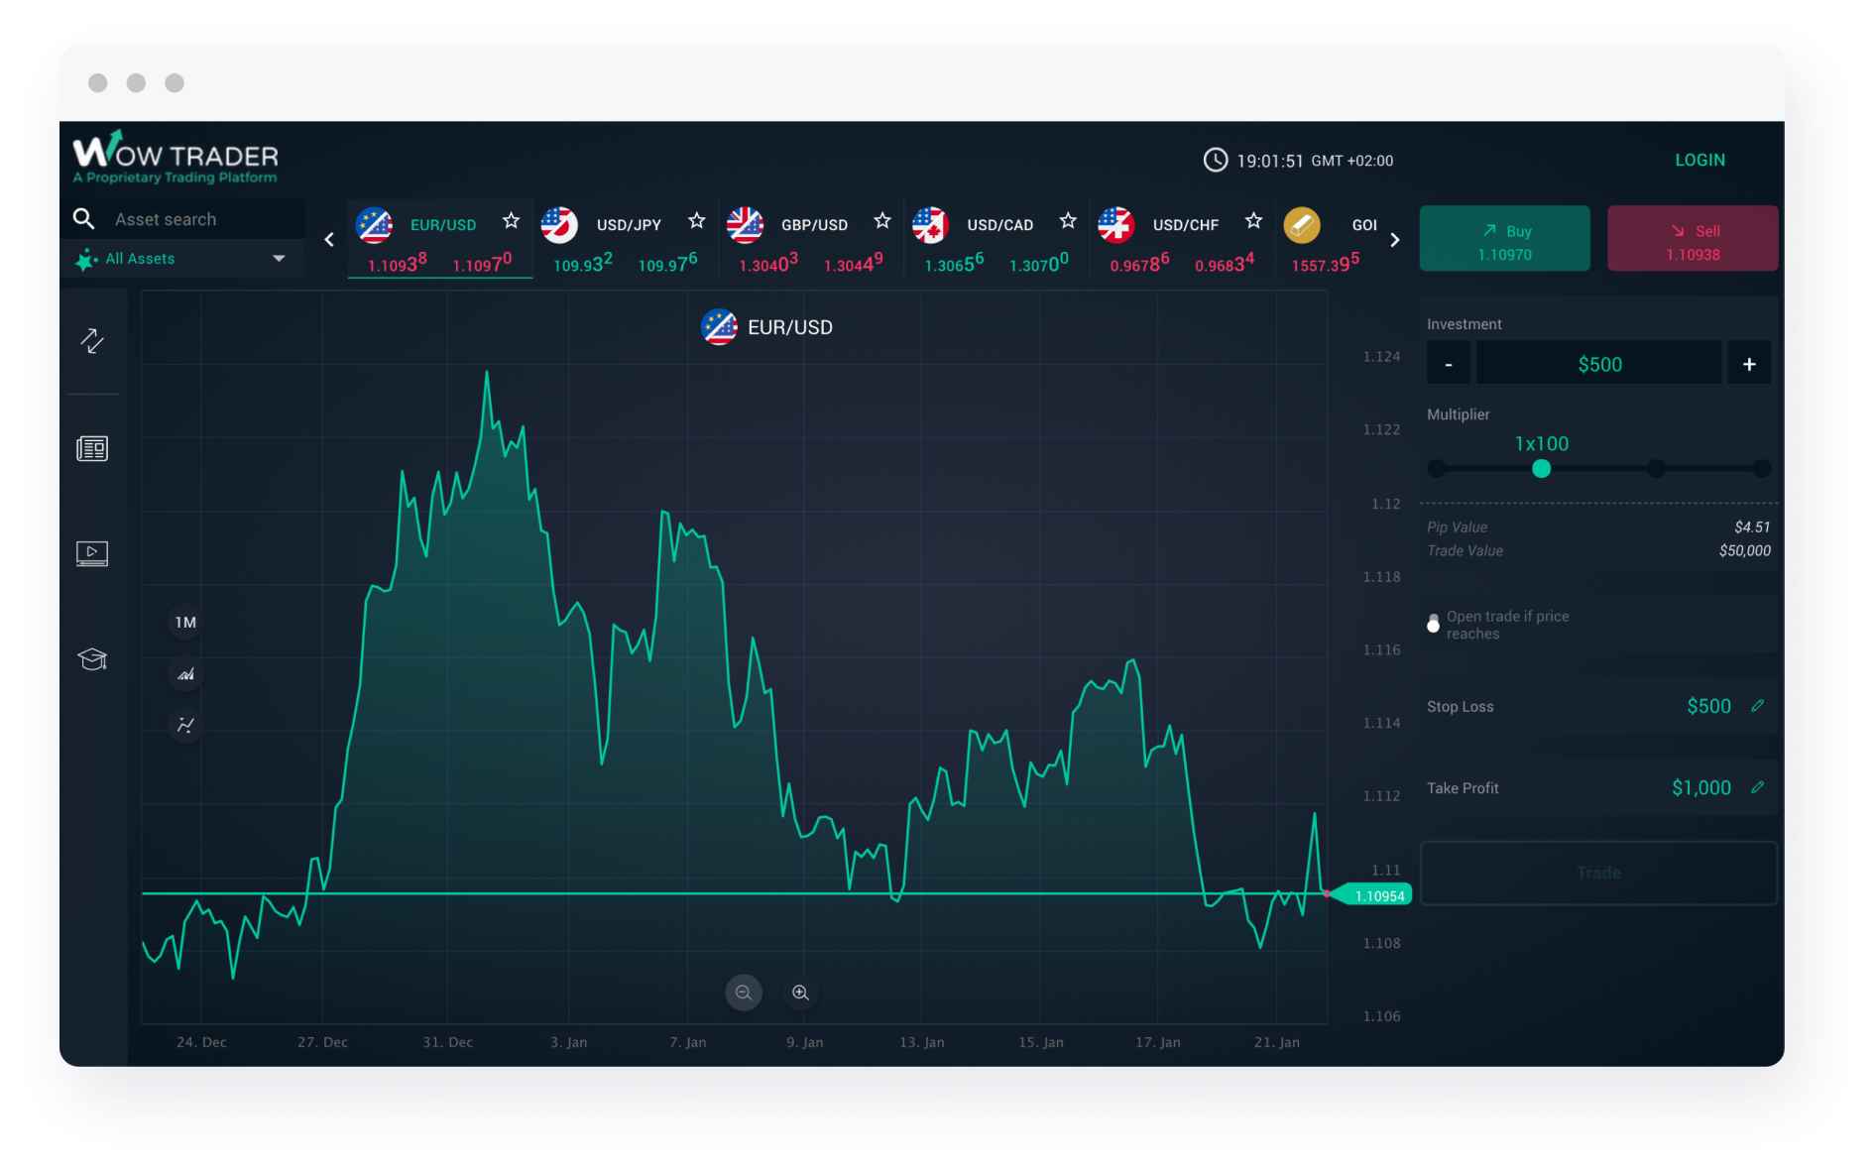Image resolution: width=1875 pixels, height=1172 pixels.
Task: Open the trade arrows icon in sidebar
Action: click(92, 341)
